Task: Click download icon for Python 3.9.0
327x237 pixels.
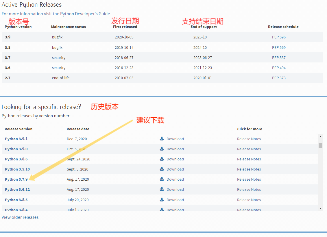Action: coord(162,149)
